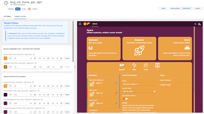
Task: Select Expert skill level
Action: point(198,8)
